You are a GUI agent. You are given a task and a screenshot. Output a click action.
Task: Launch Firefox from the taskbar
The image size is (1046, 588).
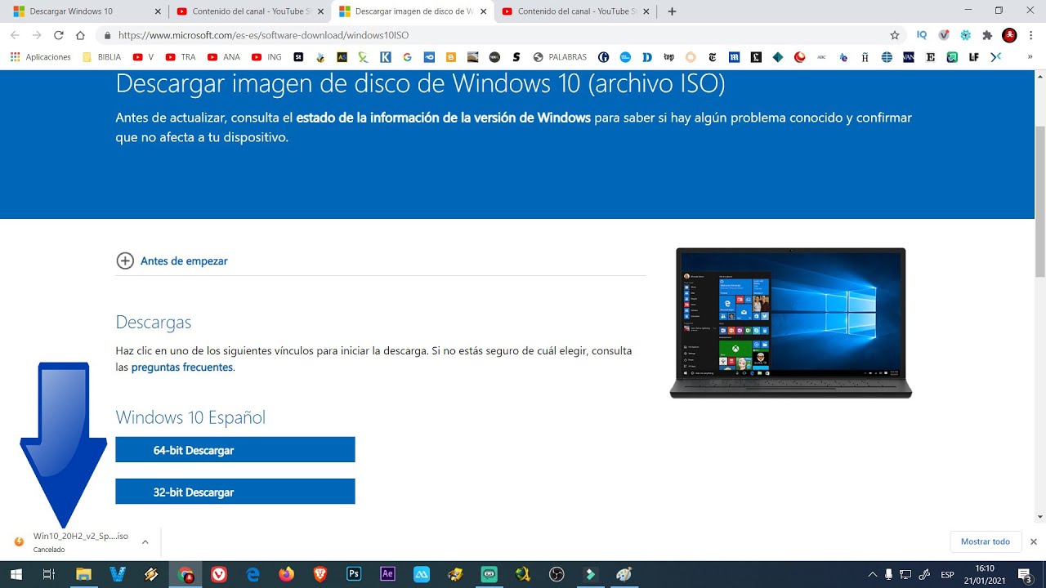pyautogui.click(x=286, y=574)
